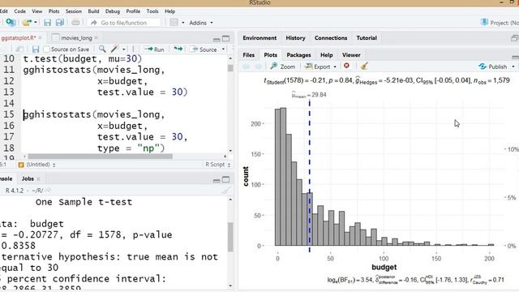Open the Project menu in the corner
This screenshot has width=519, height=292.
pyautogui.click(x=500, y=23)
